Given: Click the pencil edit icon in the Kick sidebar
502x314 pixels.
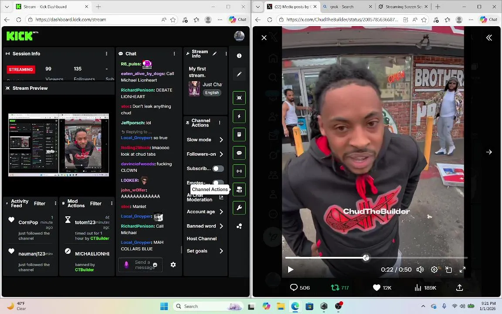Looking at the screenshot, I should (239, 74).
